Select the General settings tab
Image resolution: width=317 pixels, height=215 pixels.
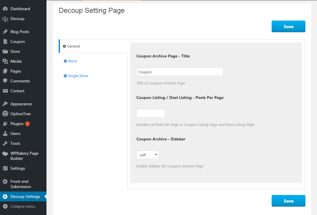click(72, 46)
